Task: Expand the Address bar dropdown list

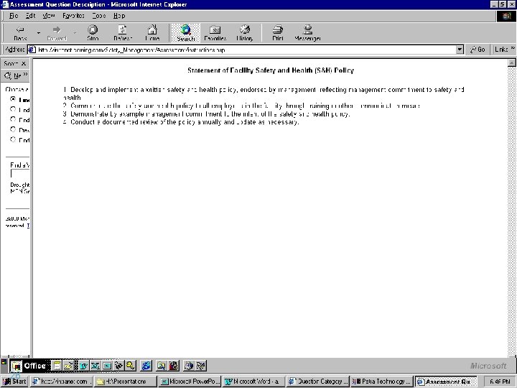Action: click(460, 50)
